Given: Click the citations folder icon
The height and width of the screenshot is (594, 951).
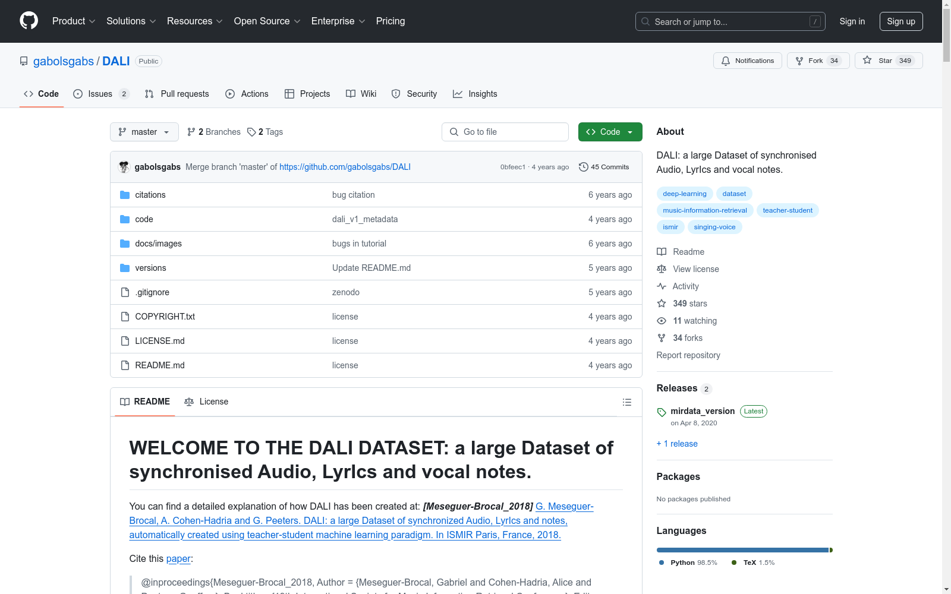Looking at the screenshot, I should [x=125, y=195].
